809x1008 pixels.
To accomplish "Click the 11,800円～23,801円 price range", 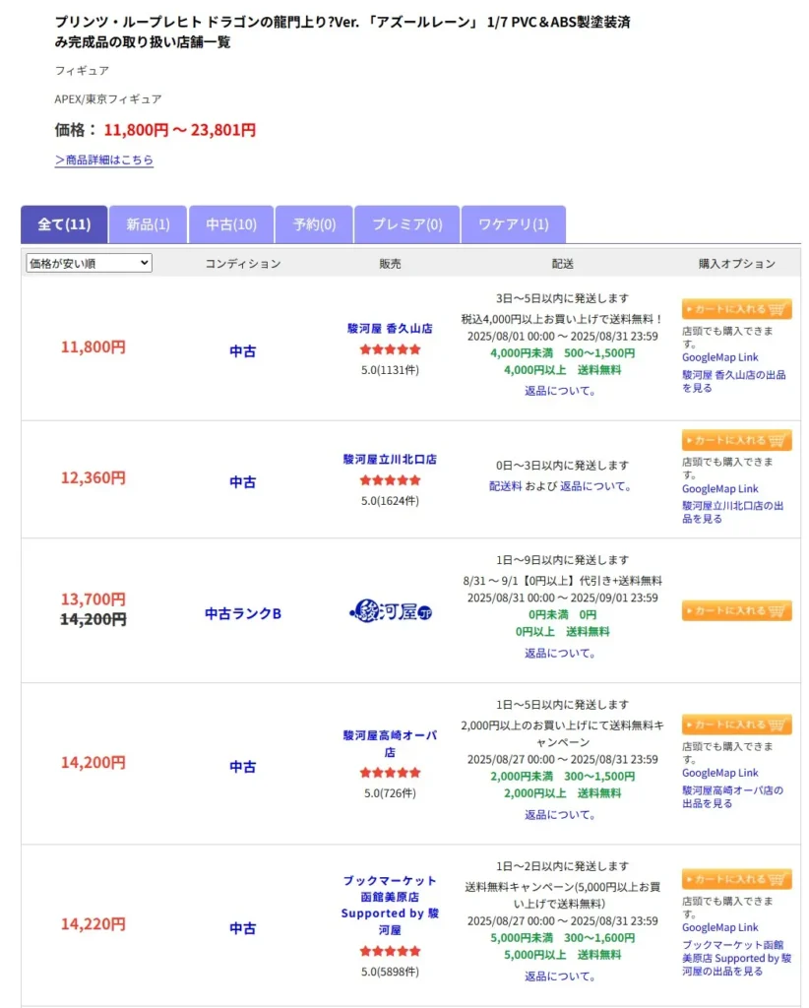I will click(180, 130).
